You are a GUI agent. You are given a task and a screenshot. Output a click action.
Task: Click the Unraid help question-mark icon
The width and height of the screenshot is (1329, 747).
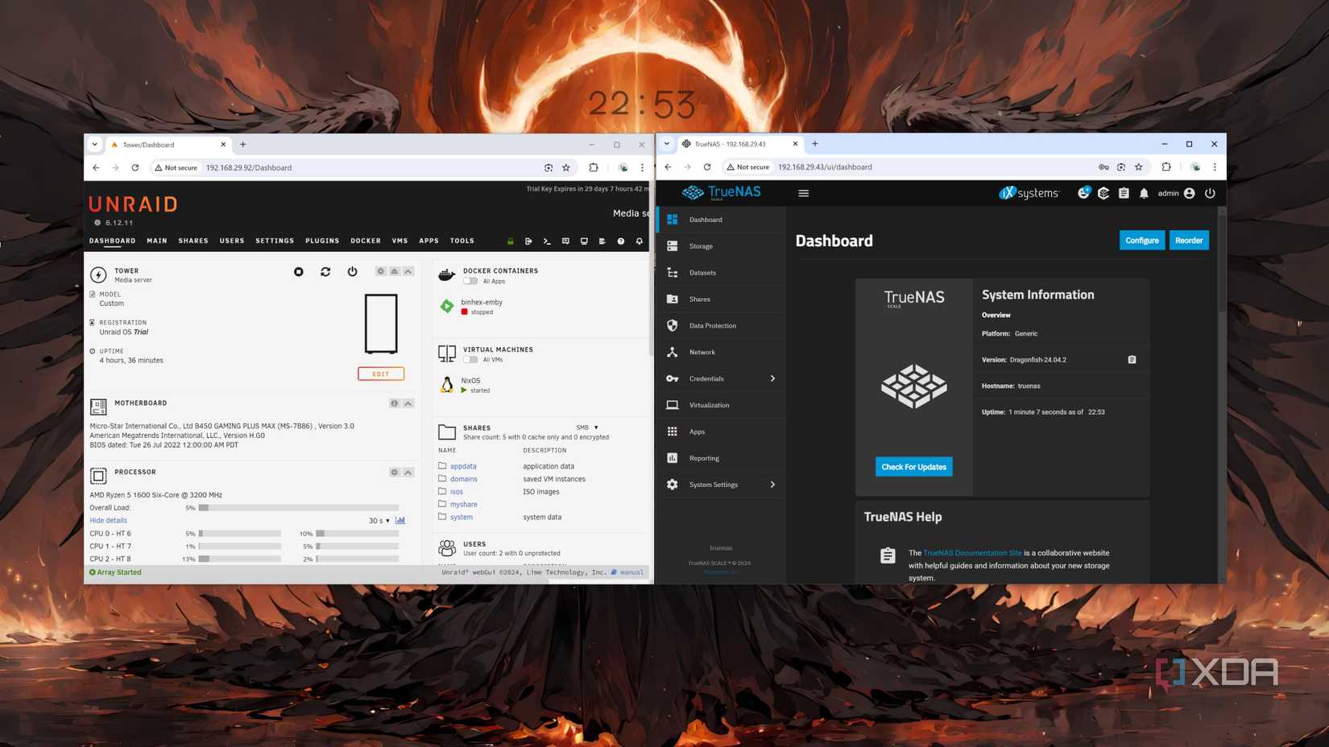pyautogui.click(x=620, y=241)
